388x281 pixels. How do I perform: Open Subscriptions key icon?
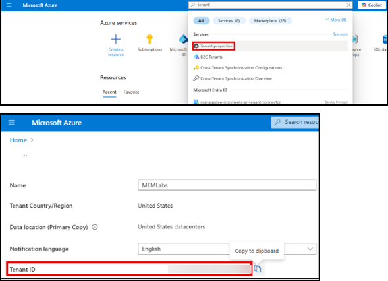[150, 39]
